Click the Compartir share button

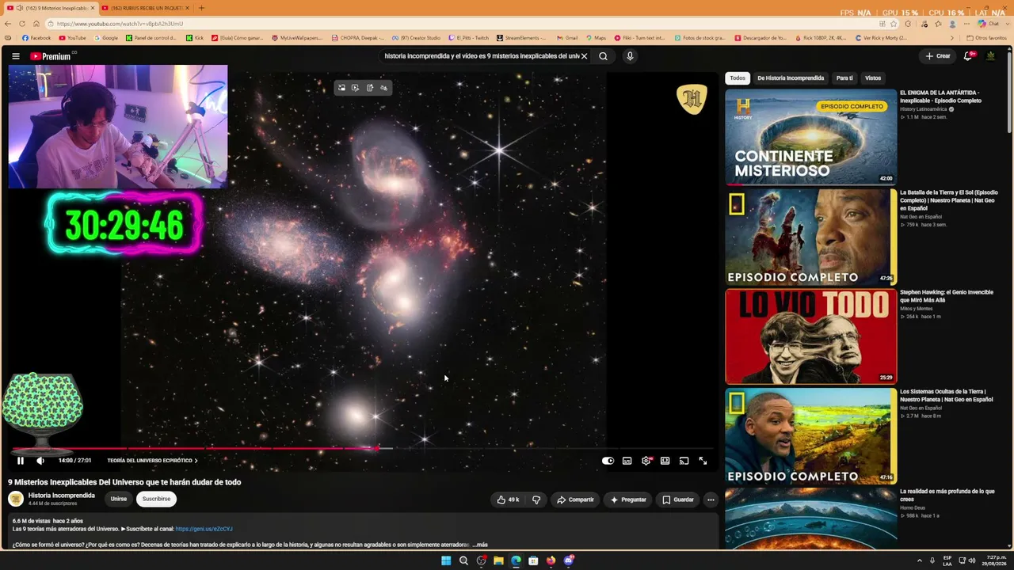click(575, 500)
